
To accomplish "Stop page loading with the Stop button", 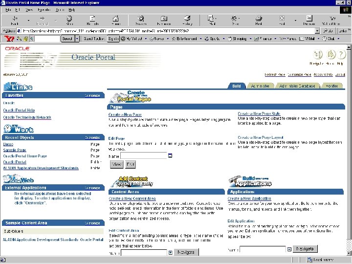I will point(69,20).
